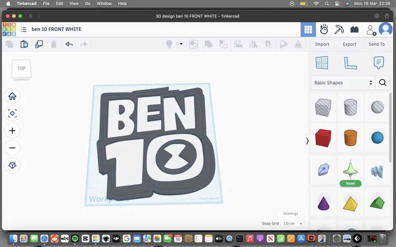Open the light bulb dropdown arrow
The height and width of the screenshot is (247, 396).
181,44
